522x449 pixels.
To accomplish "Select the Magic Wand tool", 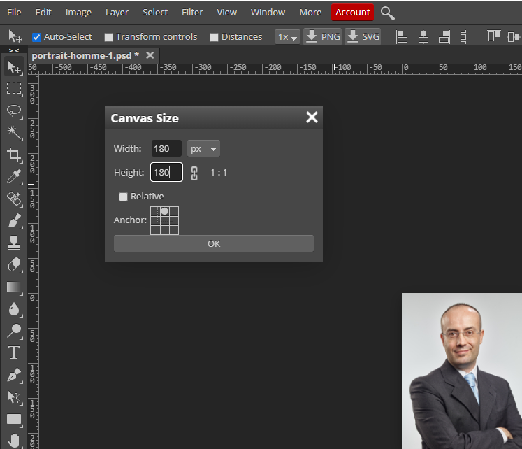I will click(14, 132).
